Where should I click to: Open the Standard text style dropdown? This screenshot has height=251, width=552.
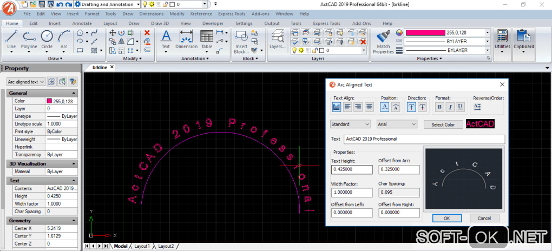click(x=351, y=124)
